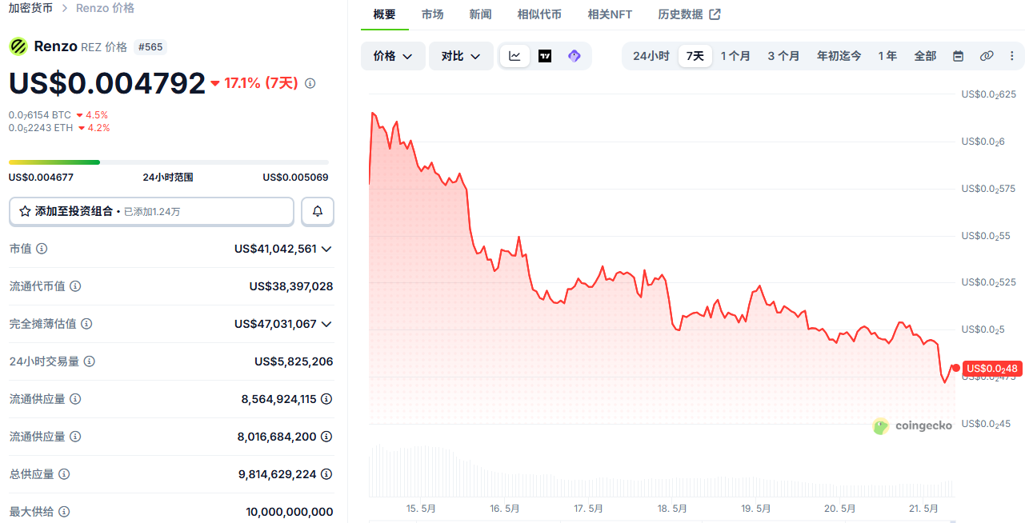
Task: Select 3个月 time range
Action: pyautogui.click(x=783, y=56)
